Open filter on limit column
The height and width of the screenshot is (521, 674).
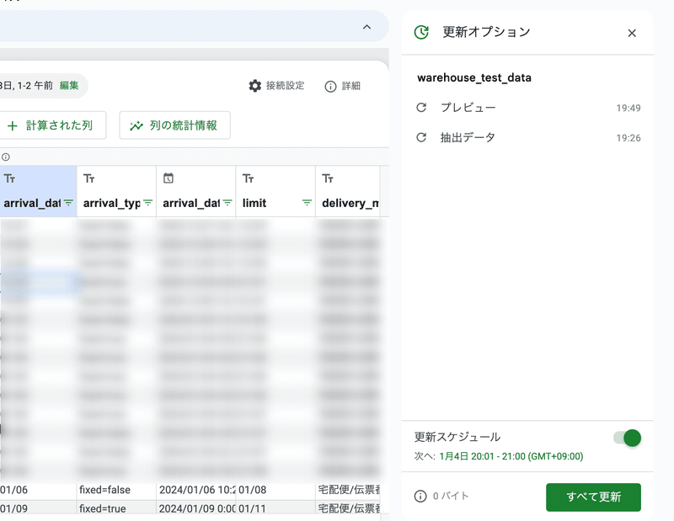pyautogui.click(x=307, y=203)
